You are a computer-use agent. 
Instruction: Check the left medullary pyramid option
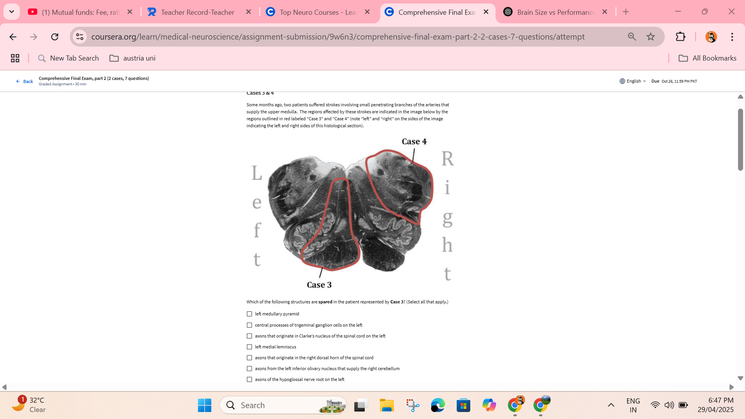pos(249,314)
